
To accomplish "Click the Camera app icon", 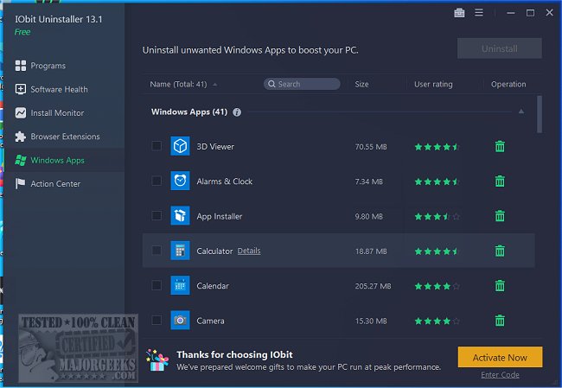I will tap(180, 321).
